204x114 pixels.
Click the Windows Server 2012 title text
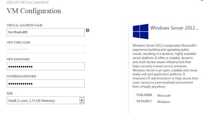[x=174, y=28]
